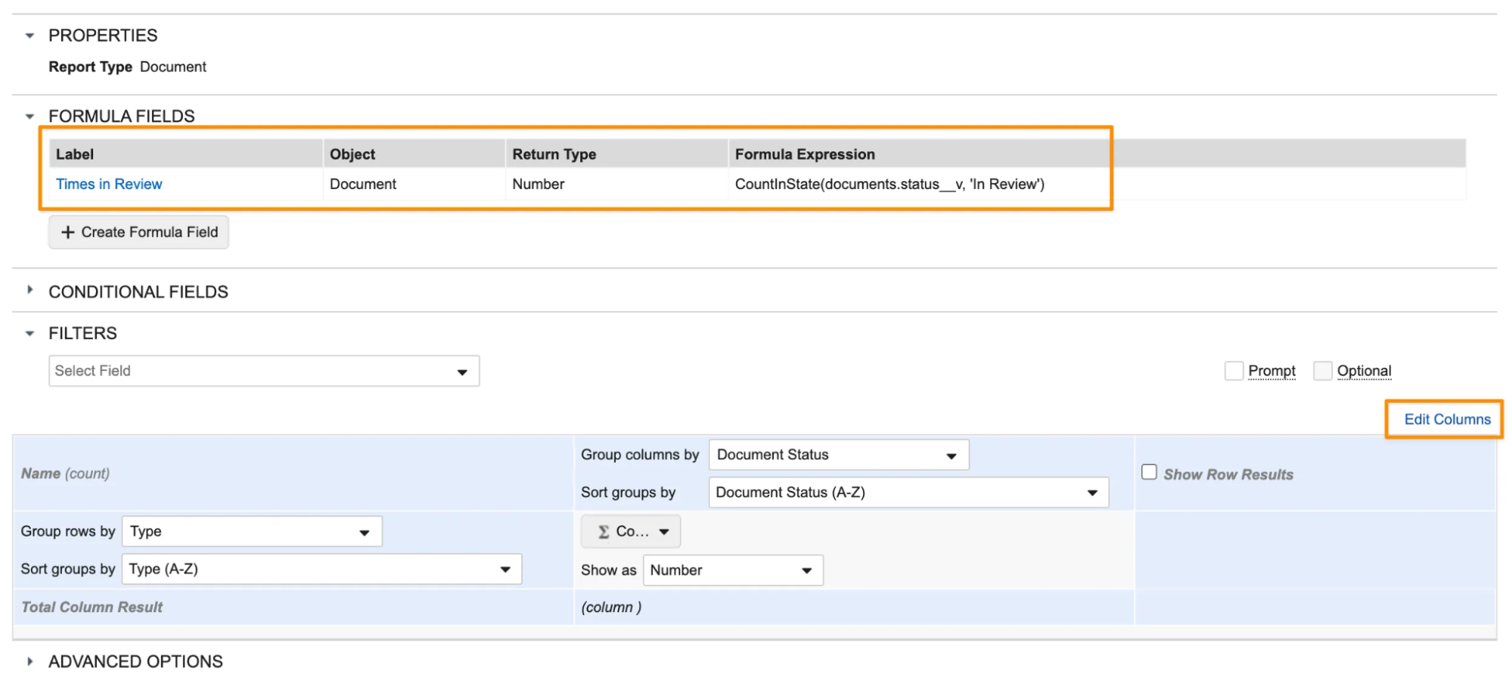
Task: Expand the CONDITIONAL FIELDS section
Action: [x=29, y=291]
